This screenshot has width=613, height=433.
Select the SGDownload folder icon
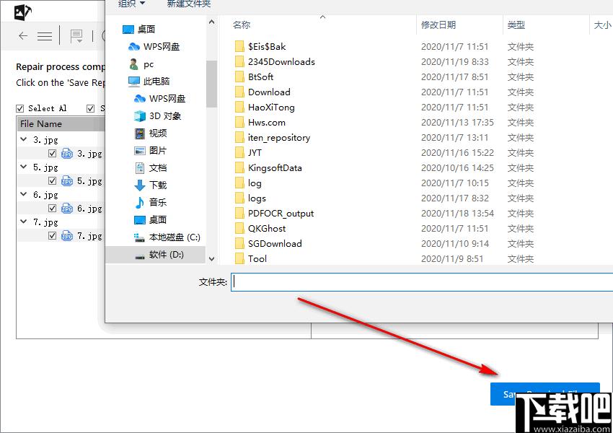pos(239,244)
